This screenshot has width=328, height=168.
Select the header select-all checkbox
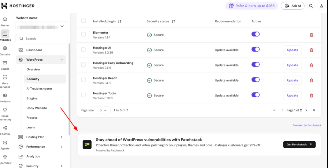point(83,21)
